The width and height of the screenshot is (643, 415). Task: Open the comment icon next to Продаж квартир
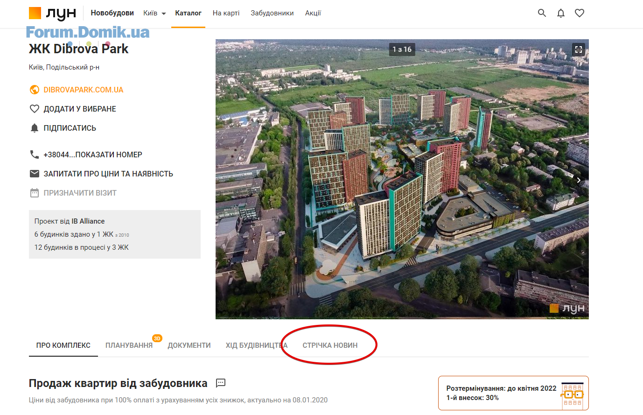(221, 383)
